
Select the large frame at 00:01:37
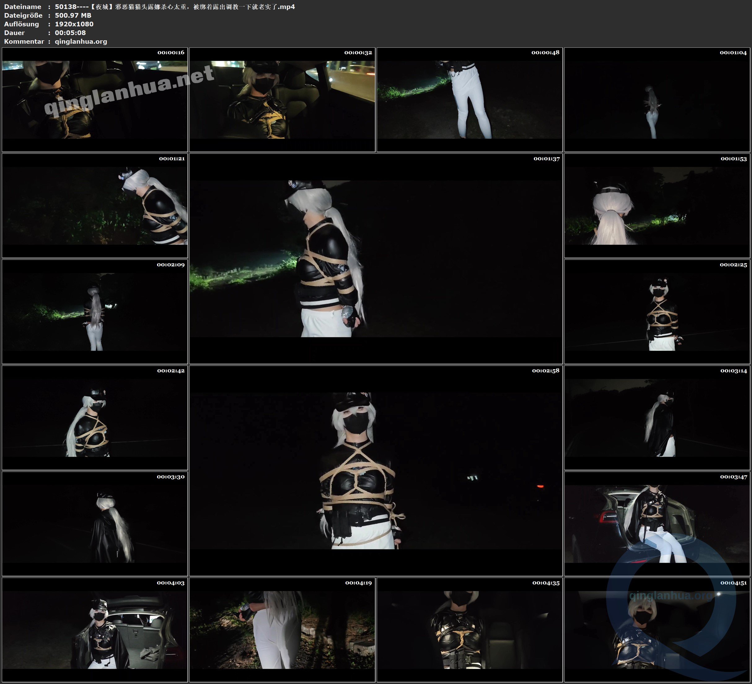click(376, 258)
